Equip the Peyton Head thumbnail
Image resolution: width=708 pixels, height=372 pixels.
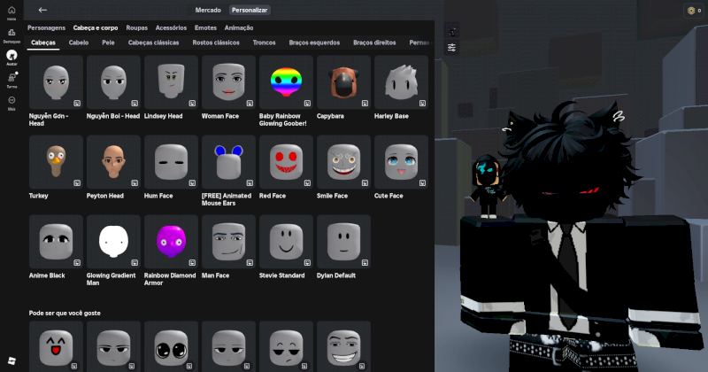click(113, 162)
